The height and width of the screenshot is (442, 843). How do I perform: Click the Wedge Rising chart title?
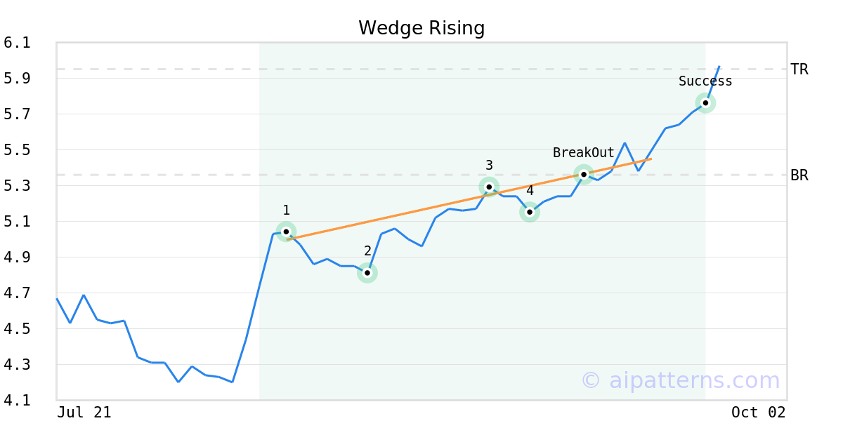(421, 28)
